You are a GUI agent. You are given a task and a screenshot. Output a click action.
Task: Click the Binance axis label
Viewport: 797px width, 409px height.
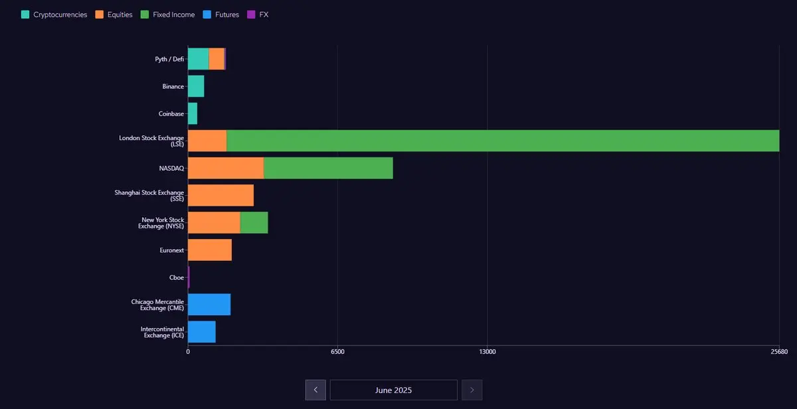(173, 86)
